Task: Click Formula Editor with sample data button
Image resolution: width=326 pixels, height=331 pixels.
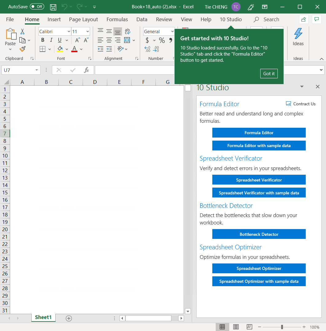Action: 259,146
